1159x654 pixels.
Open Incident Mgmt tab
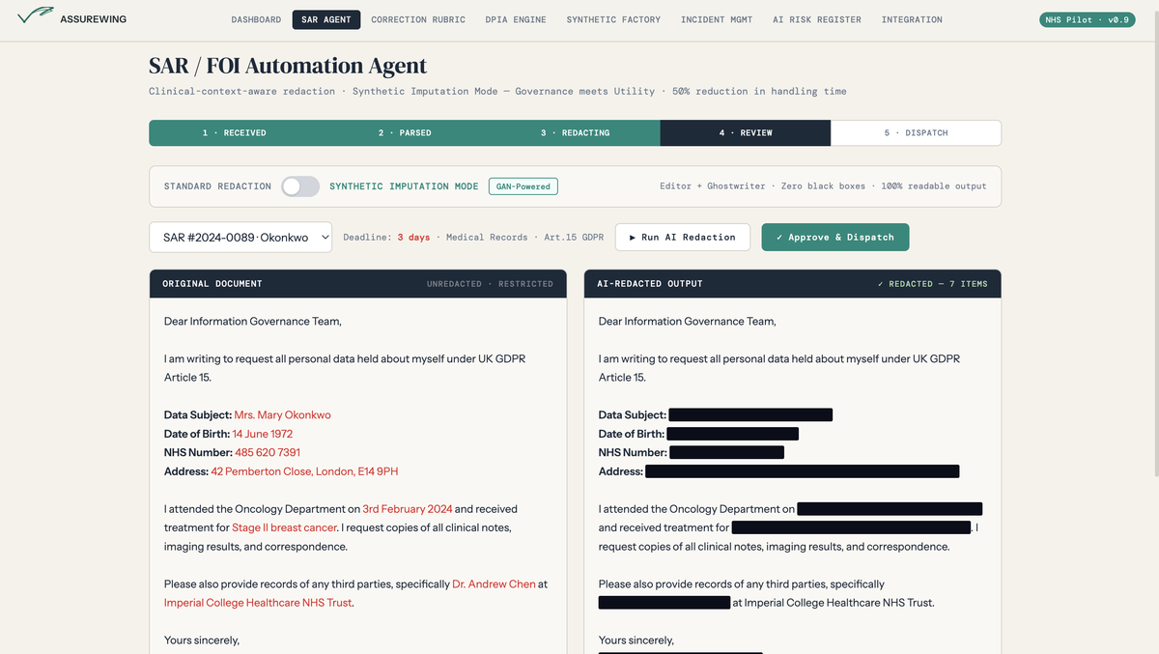(717, 19)
